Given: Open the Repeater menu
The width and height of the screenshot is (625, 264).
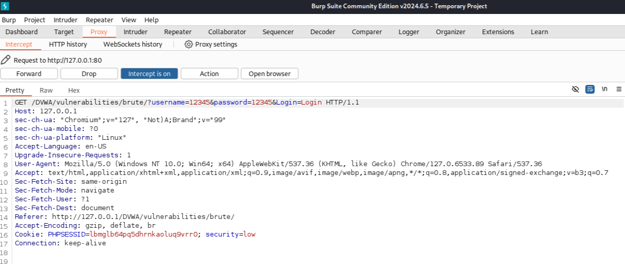Looking at the screenshot, I should [100, 20].
